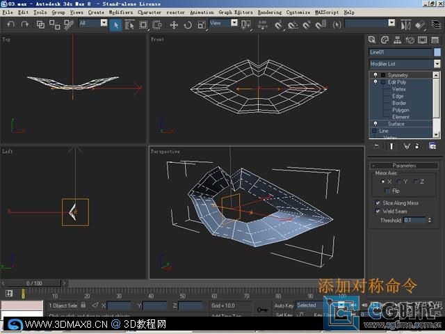Activate the Select Object arrow tool

[x=115, y=25]
